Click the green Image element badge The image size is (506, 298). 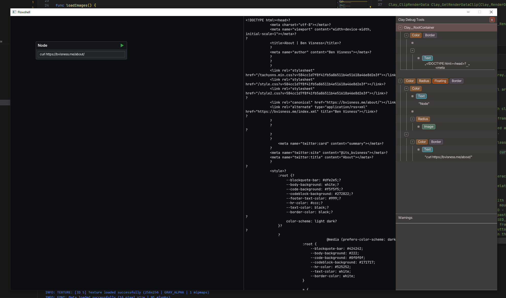(x=428, y=127)
